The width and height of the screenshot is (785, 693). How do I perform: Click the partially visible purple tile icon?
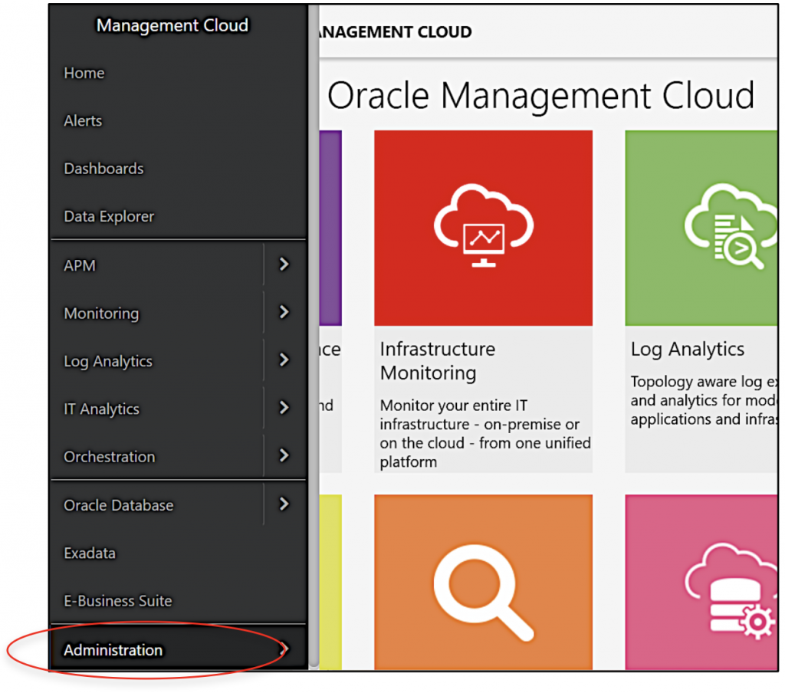[330, 228]
